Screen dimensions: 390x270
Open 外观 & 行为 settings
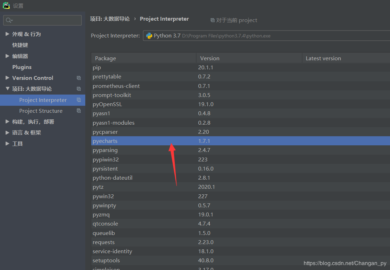(26, 34)
